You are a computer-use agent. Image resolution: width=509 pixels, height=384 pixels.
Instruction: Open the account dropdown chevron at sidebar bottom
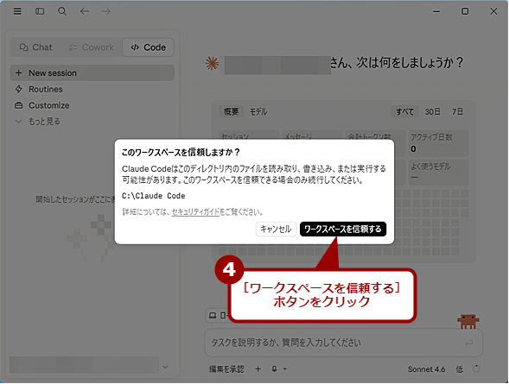[165, 367]
